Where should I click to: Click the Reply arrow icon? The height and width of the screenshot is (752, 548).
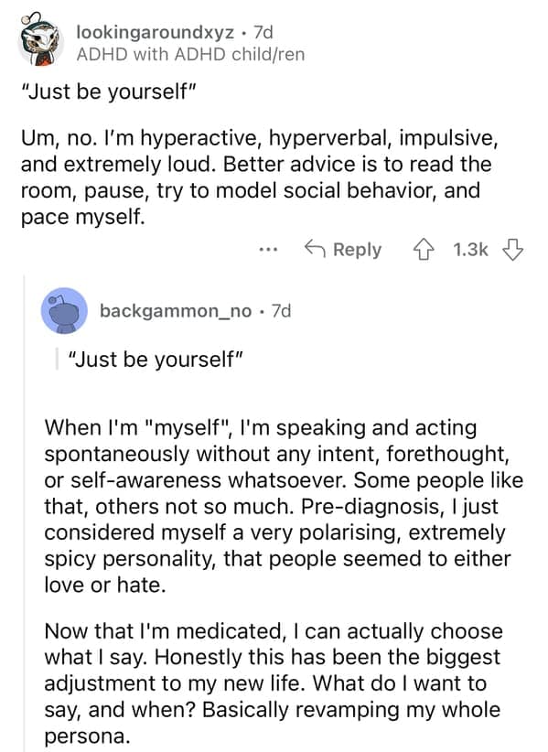point(317,249)
